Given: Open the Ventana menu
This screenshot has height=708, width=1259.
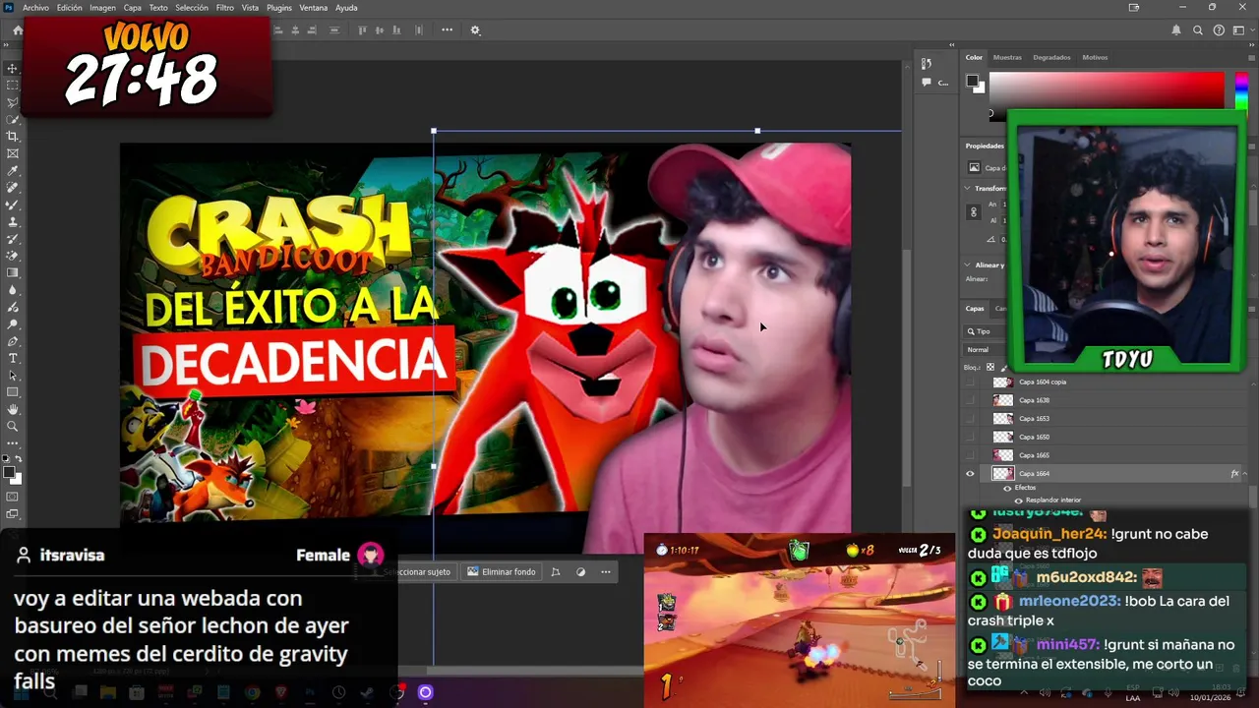Looking at the screenshot, I should pos(314,8).
